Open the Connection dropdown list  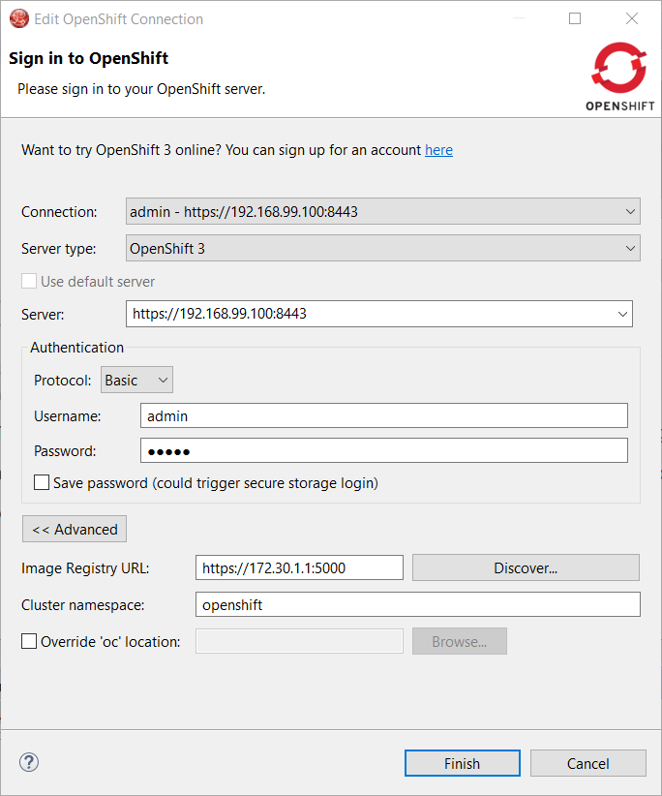pyautogui.click(x=630, y=211)
